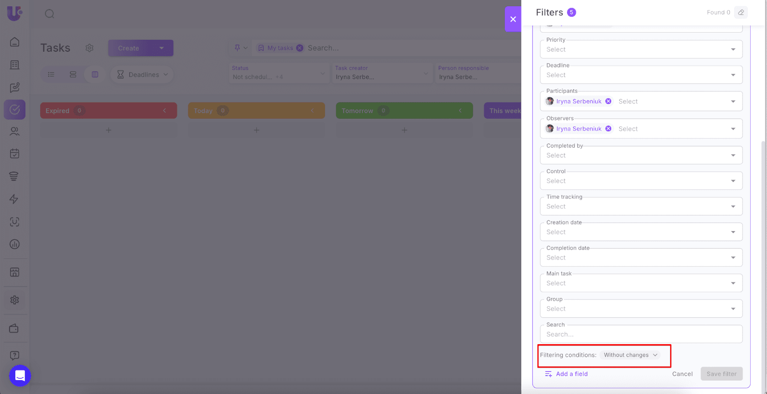Open the settings gear in left sidebar
The height and width of the screenshot is (394, 767).
15,300
